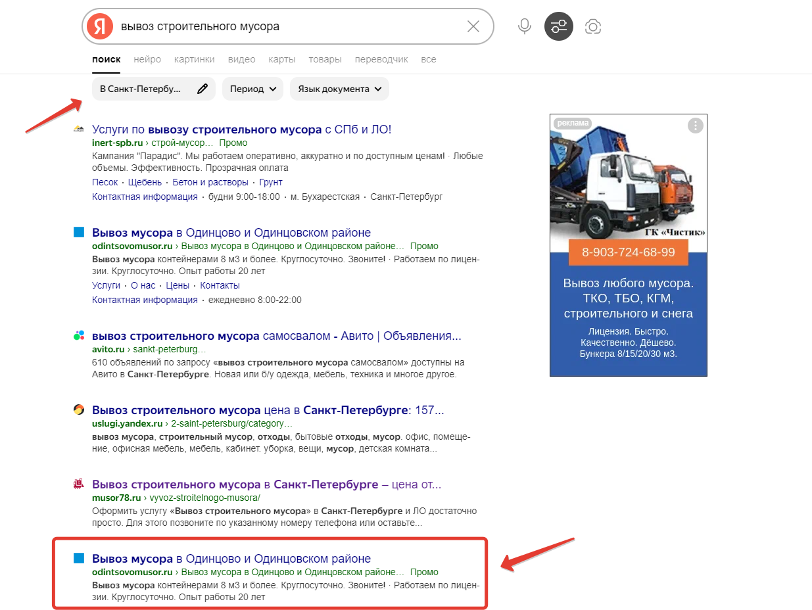The width and height of the screenshot is (812, 610).
Task: Open Цены sitelink
Action: point(178,285)
